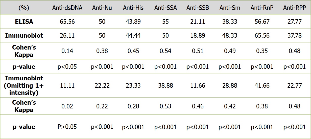This screenshot has width=311, height=139.
Task: Click the Anti-Nu column header
Action: [102, 8]
